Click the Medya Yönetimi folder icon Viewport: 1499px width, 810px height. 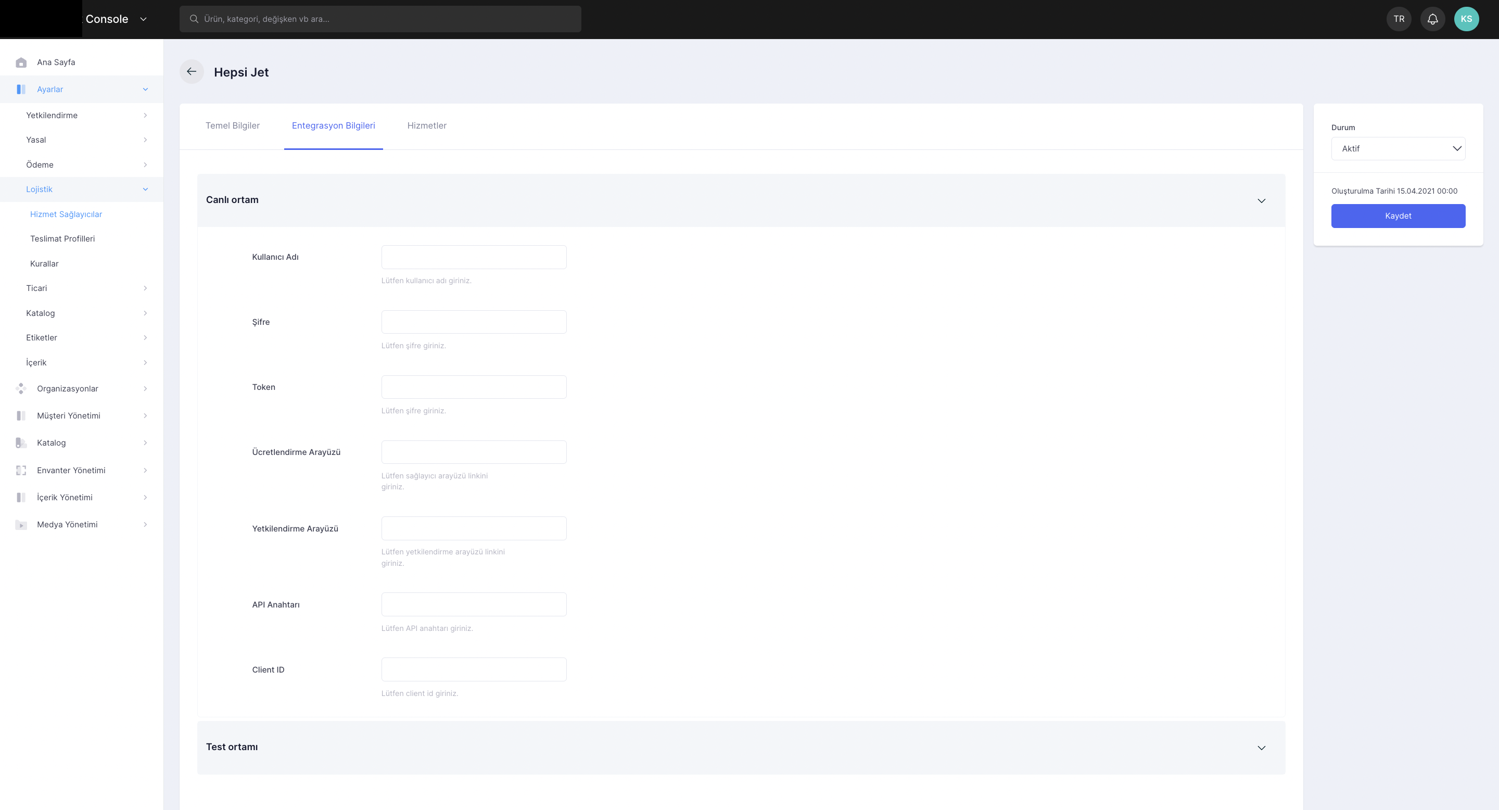click(21, 524)
